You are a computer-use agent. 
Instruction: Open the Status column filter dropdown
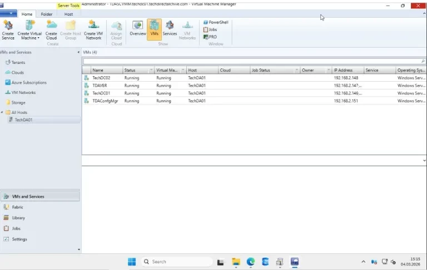click(151, 70)
